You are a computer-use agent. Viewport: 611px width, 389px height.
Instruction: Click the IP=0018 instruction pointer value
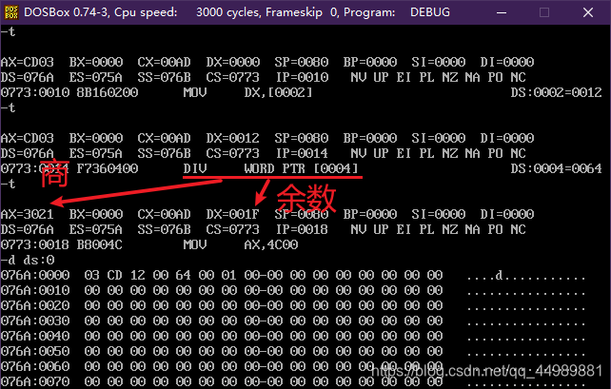[x=302, y=229]
